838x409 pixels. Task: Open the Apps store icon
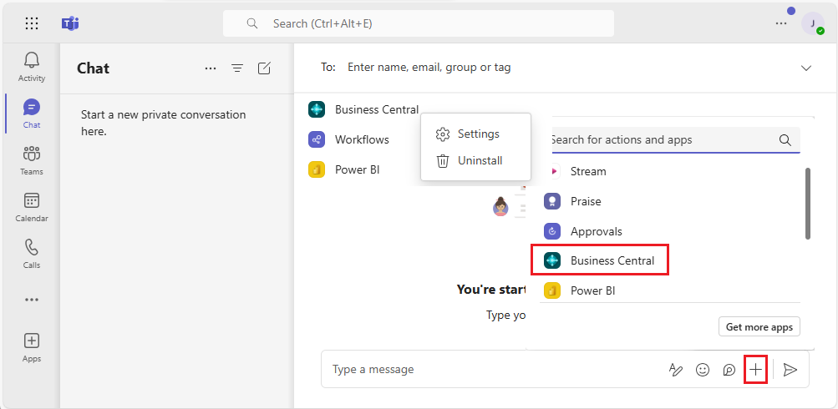click(32, 346)
